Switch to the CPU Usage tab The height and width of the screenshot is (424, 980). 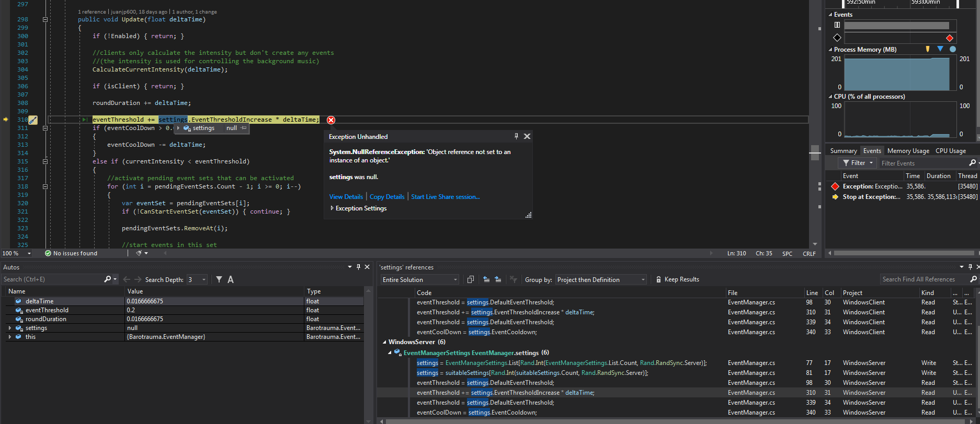pos(951,151)
